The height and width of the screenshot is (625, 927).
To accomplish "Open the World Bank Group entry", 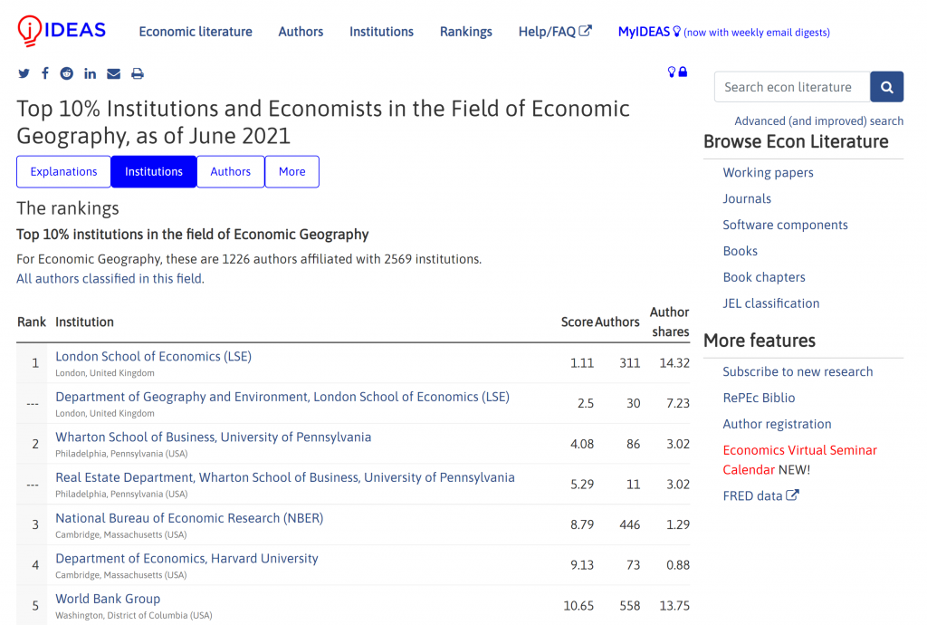I will [108, 599].
